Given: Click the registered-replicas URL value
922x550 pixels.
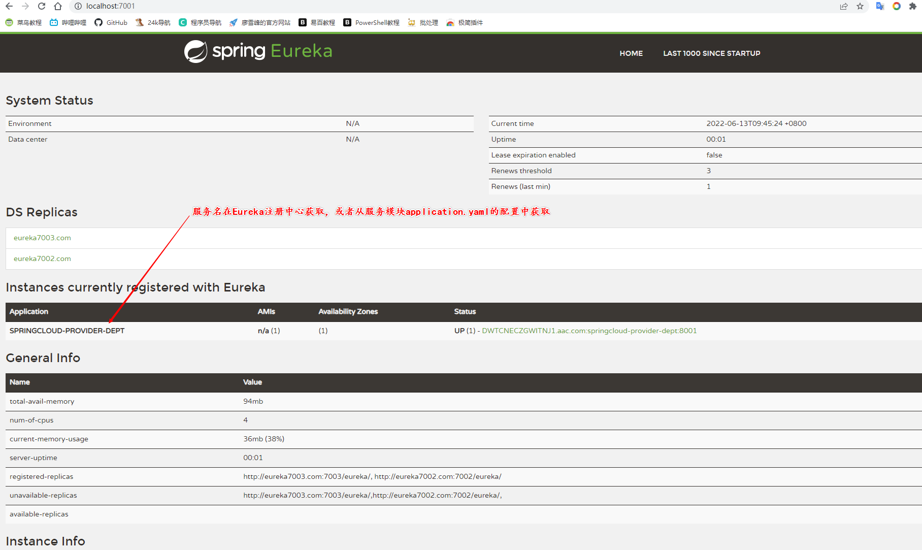Looking at the screenshot, I should coord(372,476).
